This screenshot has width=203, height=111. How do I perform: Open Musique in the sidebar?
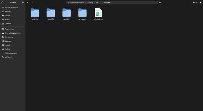pos(13,41)
